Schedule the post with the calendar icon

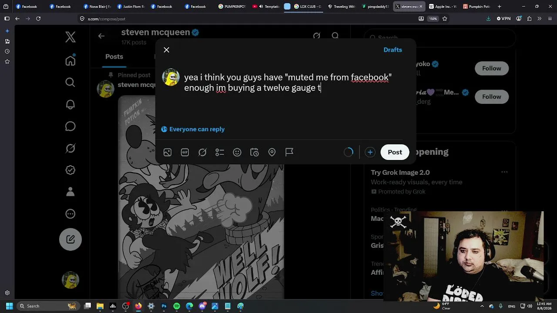tap(255, 152)
